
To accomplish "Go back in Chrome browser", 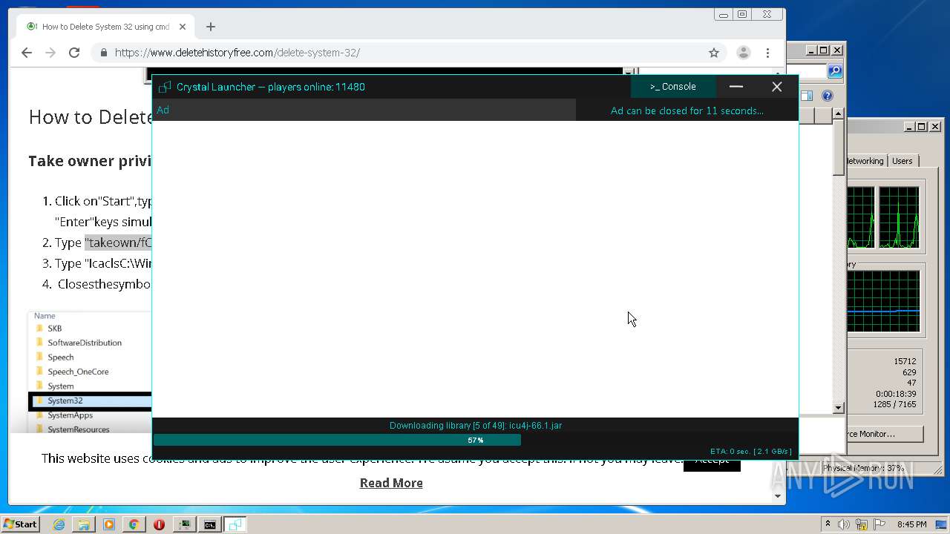I will click(27, 53).
